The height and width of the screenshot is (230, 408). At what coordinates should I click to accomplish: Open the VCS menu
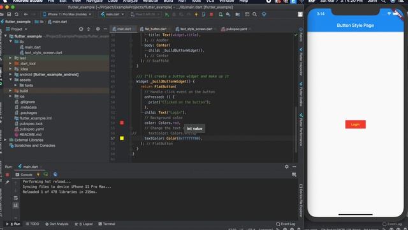(x=210, y=1)
